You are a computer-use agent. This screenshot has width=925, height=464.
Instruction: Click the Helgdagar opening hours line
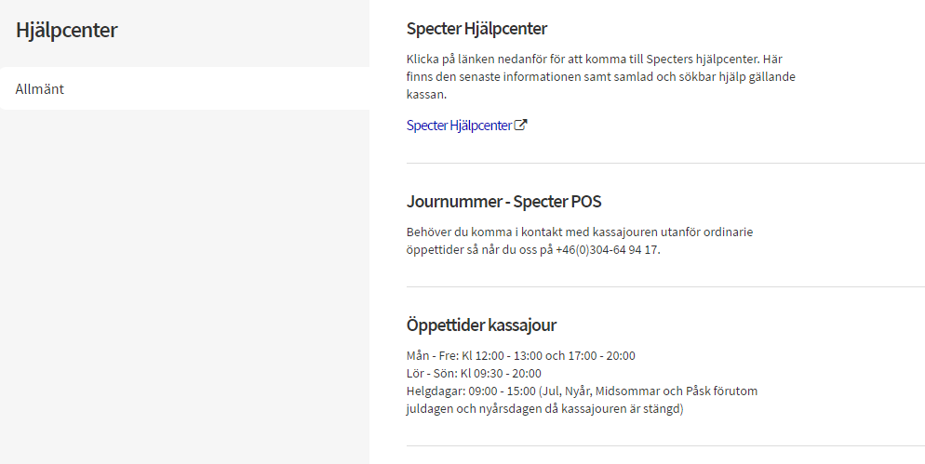582,391
